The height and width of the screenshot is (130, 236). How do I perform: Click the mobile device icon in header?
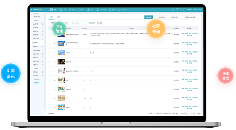(180, 9)
